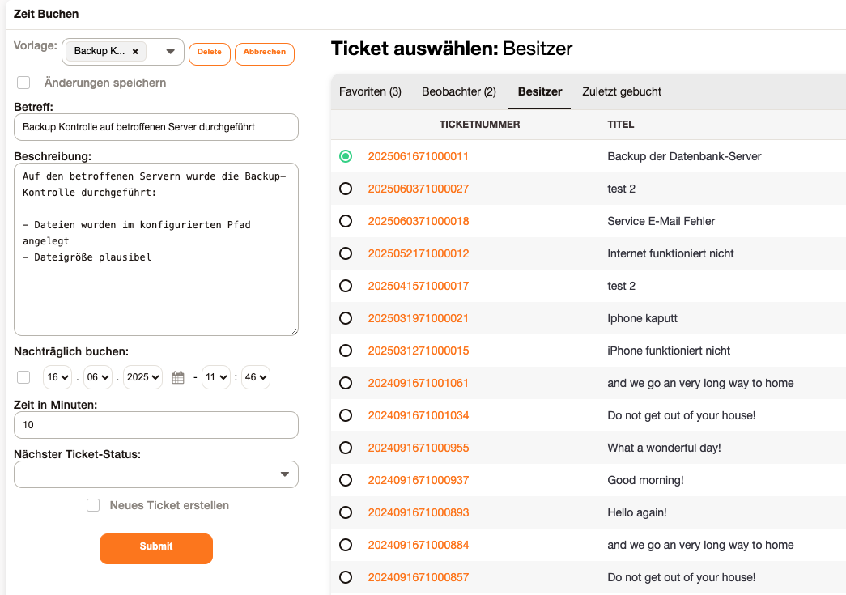Select radio for What a wonderful day! ticket
The image size is (846, 595).
pos(346,448)
